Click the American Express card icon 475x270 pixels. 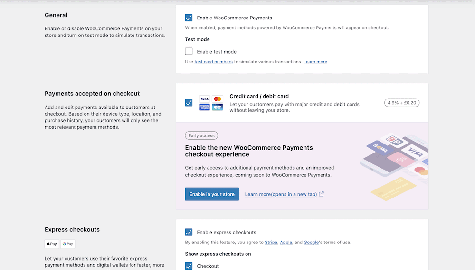click(x=205, y=108)
